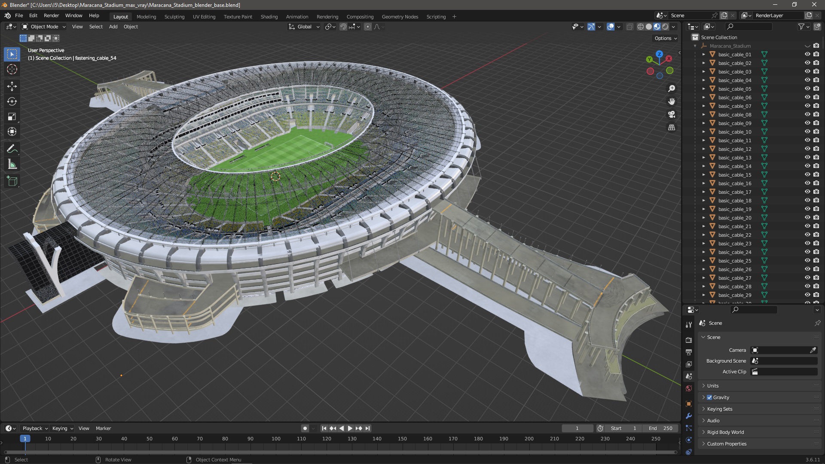Open the Object properties tab
The height and width of the screenshot is (464, 825).
(689, 404)
